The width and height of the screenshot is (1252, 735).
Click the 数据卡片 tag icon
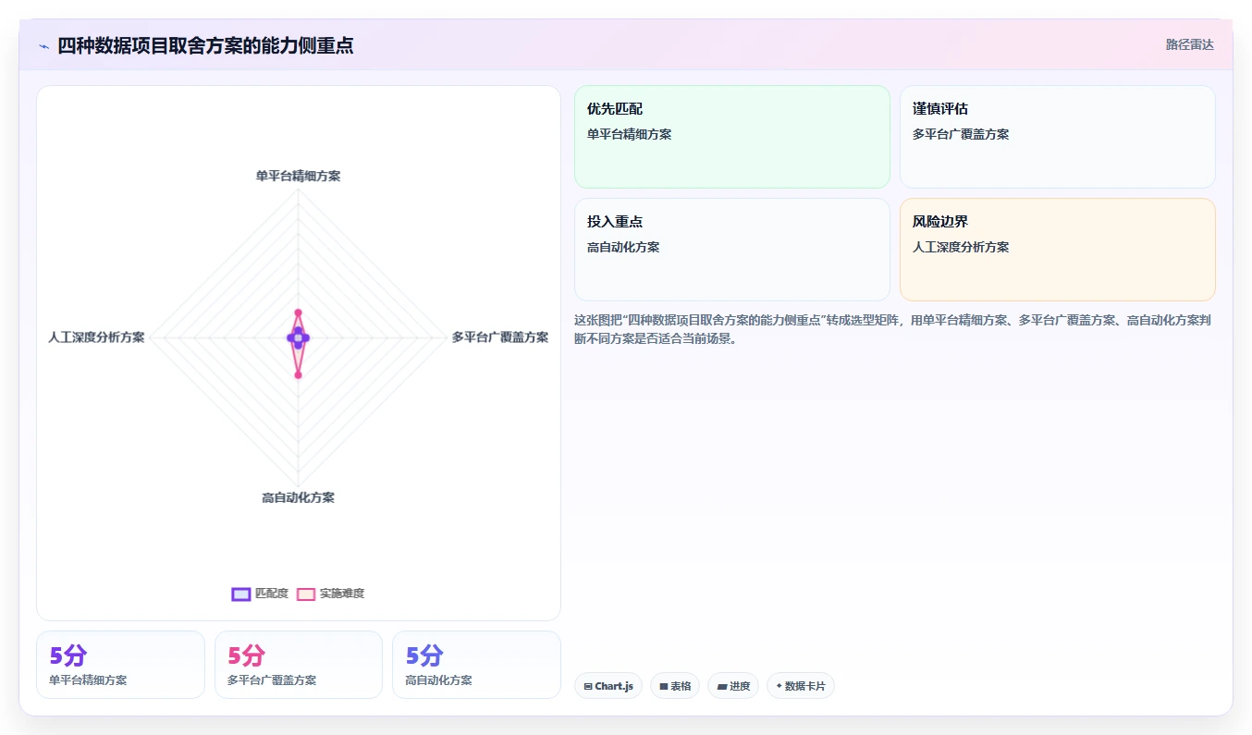tap(779, 686)
